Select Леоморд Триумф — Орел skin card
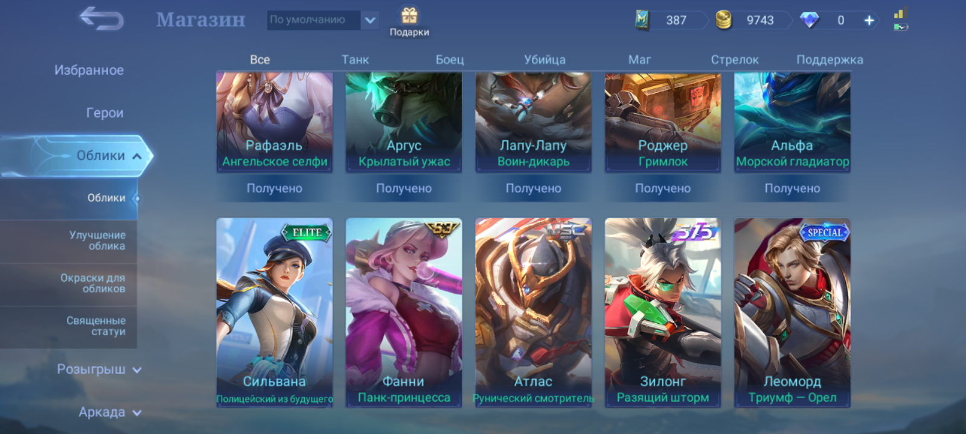Image resolution: width=966 pixels, height=434 pixels. tap(792, 313)
